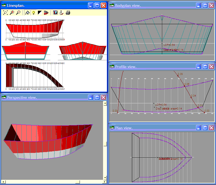Minimize the Profile view window
The image size is (216, 185).
point(199,67)
